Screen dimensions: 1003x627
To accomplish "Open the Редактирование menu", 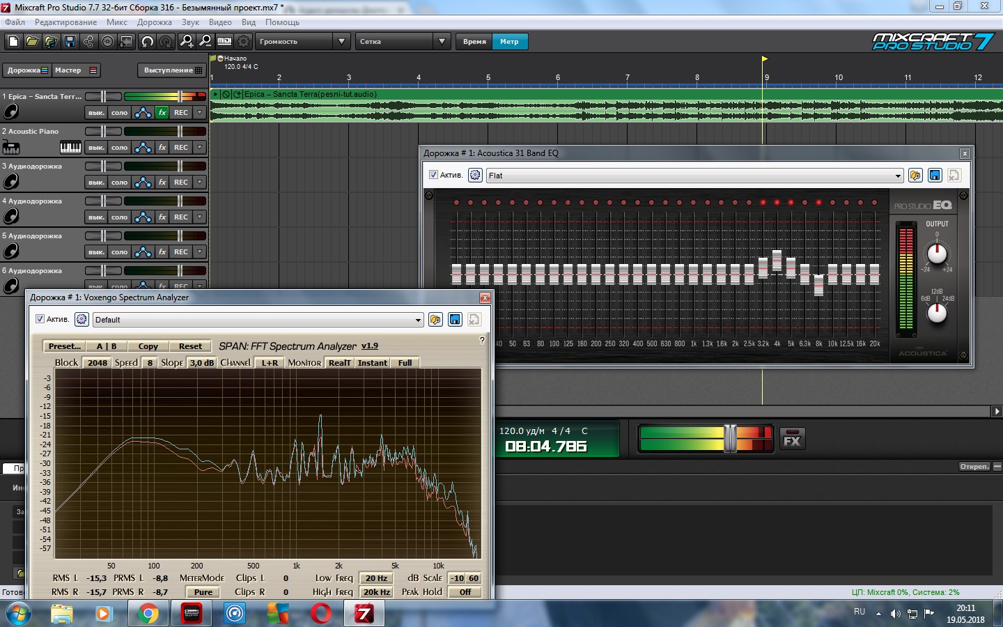I will coord(65,22).
